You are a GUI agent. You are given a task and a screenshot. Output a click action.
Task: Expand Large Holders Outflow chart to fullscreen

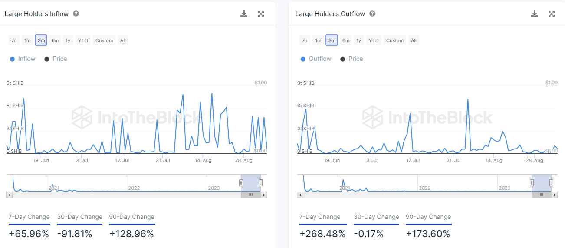(552, 14)
